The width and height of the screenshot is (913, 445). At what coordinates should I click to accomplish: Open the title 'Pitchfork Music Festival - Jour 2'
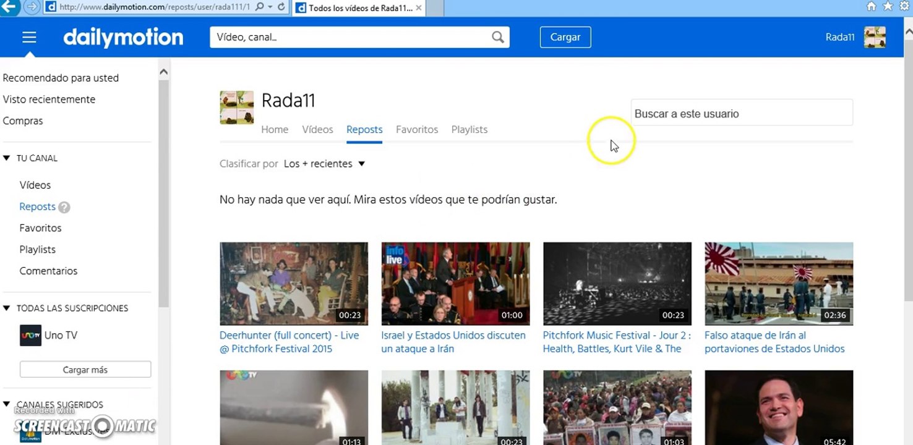pos(617,342)
